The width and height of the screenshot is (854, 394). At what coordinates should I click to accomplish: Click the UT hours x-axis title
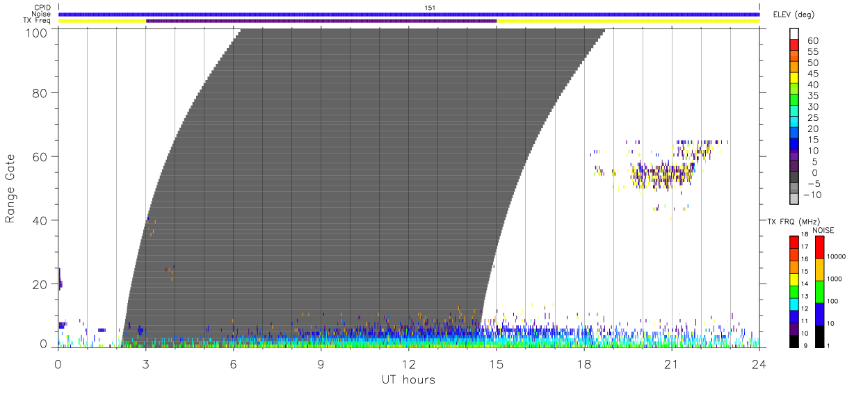click(408, 379)
